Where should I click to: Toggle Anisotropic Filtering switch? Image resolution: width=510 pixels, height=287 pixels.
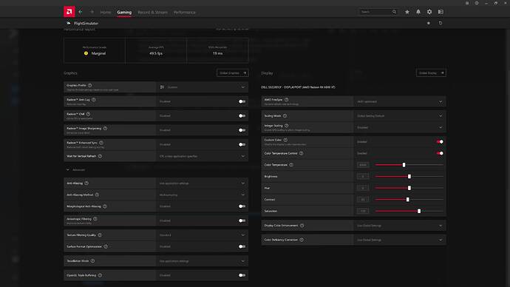[x=242, y=220]
